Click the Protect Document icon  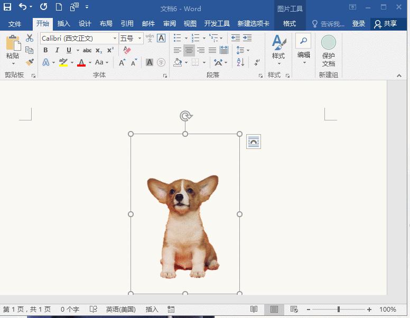pyautogui.click(x=328, y=43)
